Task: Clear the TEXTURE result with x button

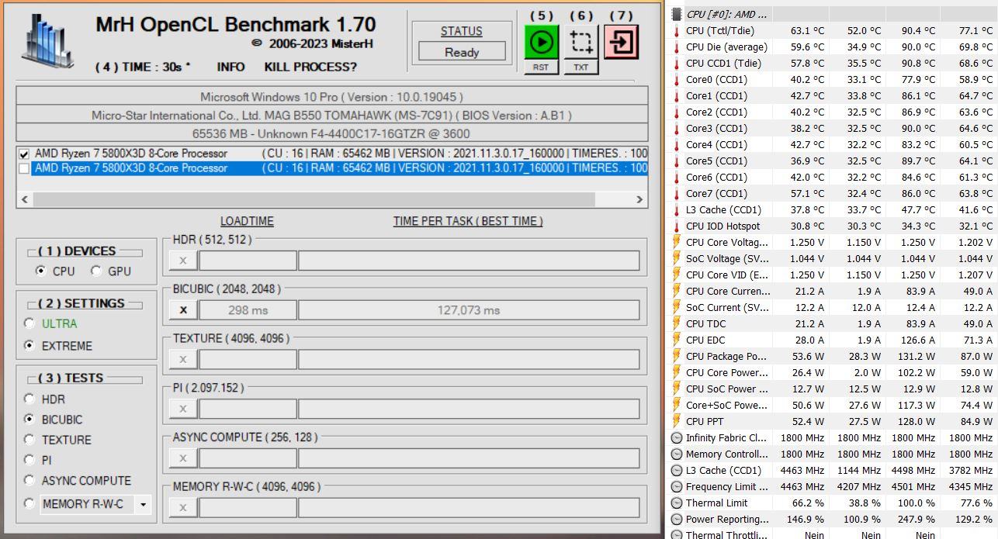Action: click(182, 360)
